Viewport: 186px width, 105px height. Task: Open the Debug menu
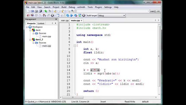tap(72, 7)
